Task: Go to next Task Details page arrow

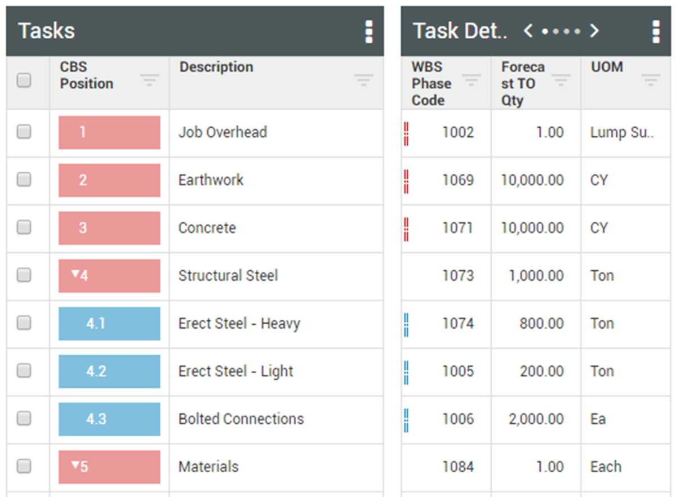Action: (594, 31)
